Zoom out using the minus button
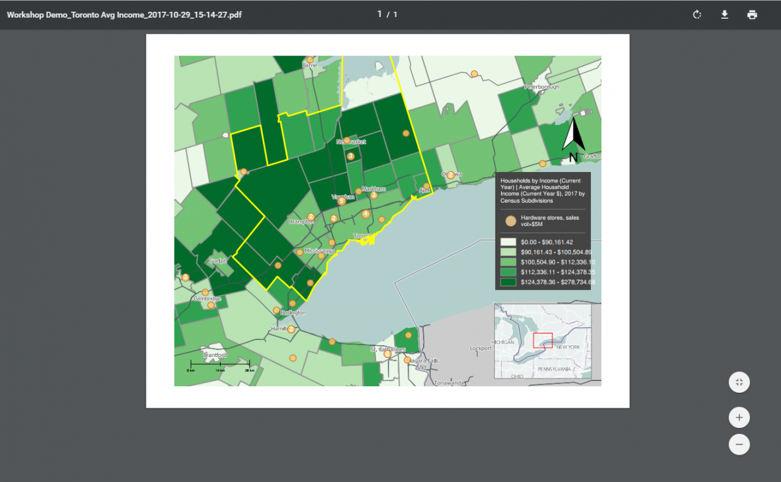The height and width of the screenshot is (482, 781). point(739,445)
